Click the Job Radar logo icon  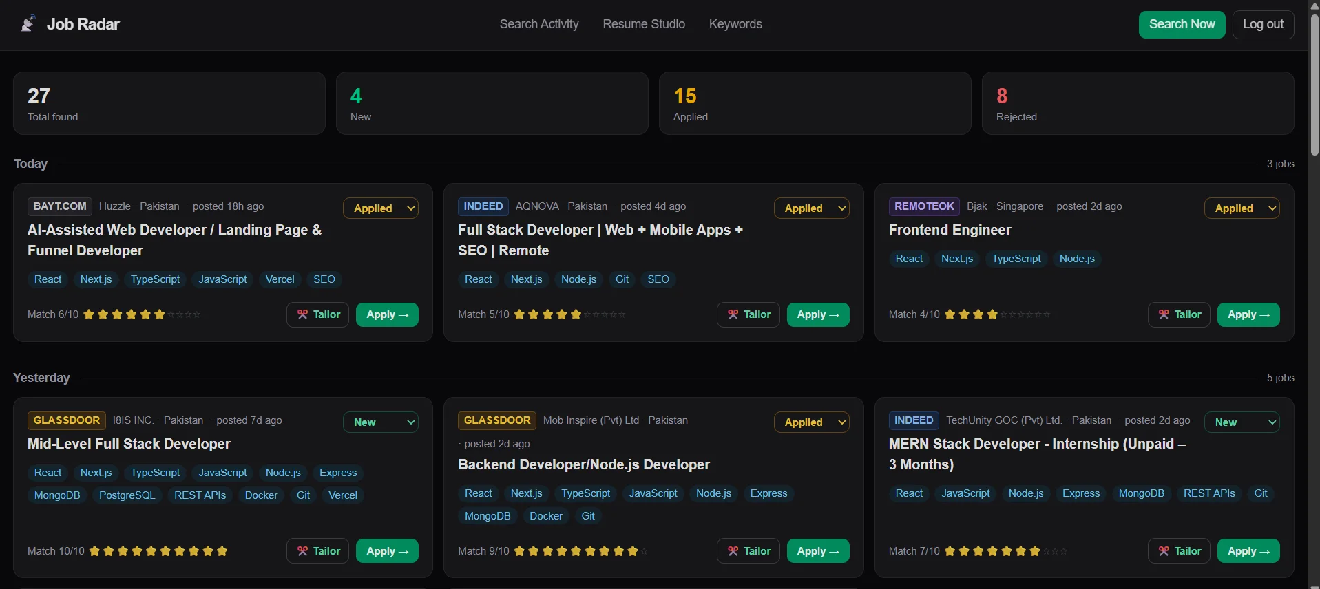click(28, 24)
